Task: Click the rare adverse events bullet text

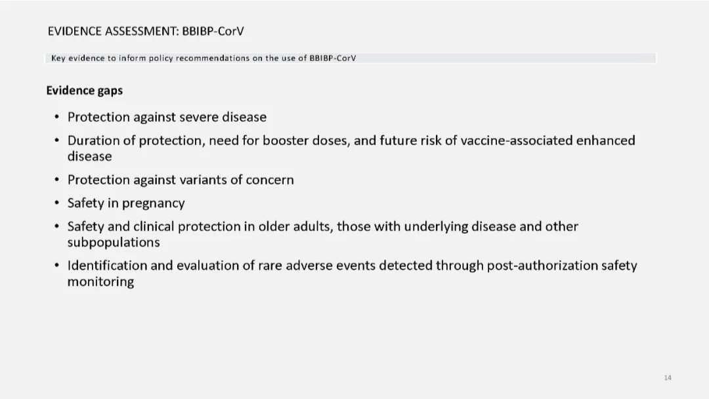Action: pos(353,273)
